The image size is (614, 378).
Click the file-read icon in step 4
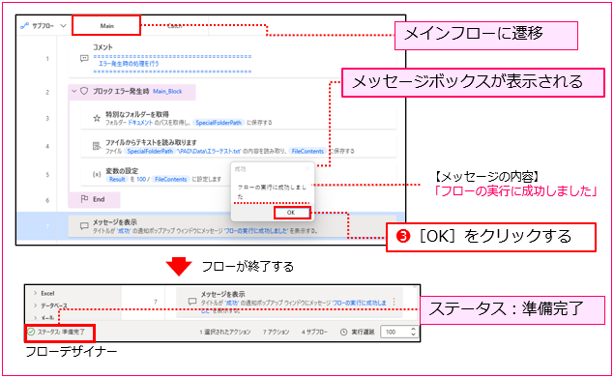tap(97, 146)
